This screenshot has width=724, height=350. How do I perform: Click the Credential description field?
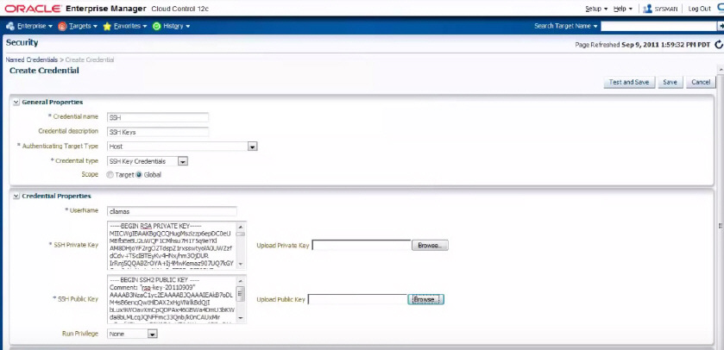[158, 132]
